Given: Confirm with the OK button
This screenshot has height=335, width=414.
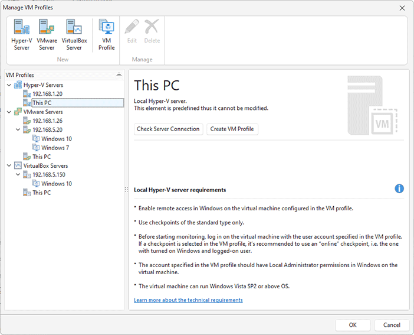Looking at the screenshot, I should 353,325.
